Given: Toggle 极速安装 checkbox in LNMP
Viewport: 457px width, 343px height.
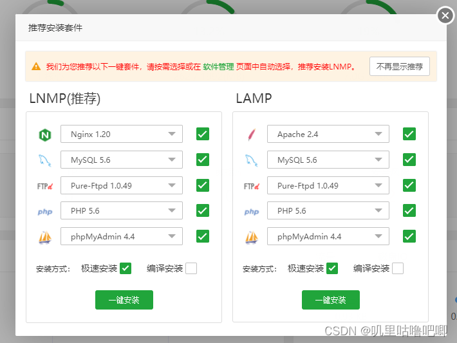Looking at the screenshot, I should (126, 268).
